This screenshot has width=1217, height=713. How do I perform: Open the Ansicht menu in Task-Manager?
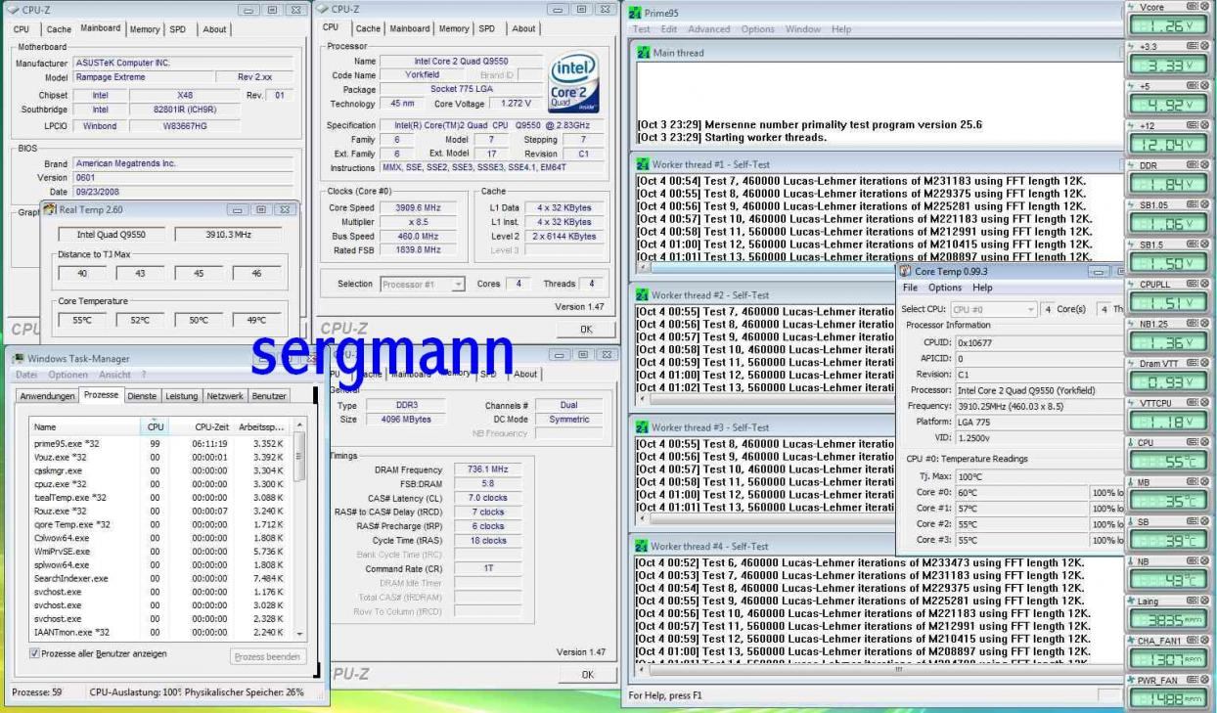tap(115, 376)
